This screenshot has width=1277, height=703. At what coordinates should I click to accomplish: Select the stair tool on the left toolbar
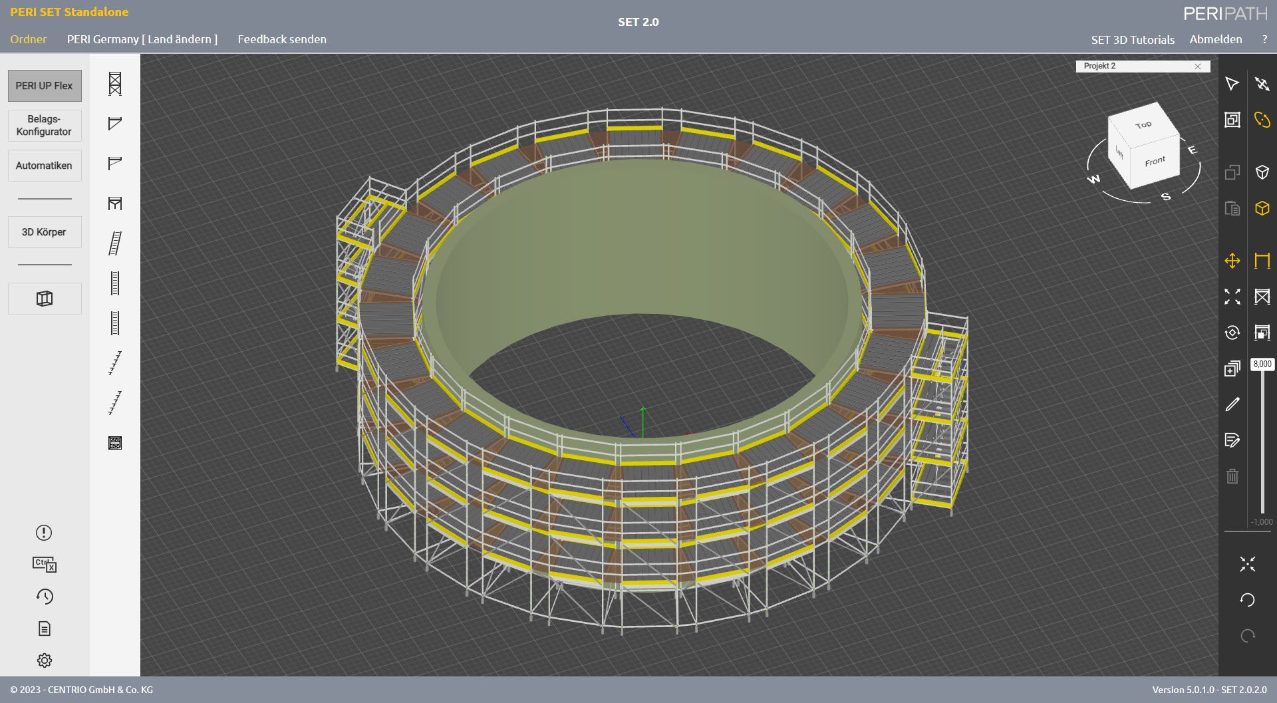tap(114, 243)
